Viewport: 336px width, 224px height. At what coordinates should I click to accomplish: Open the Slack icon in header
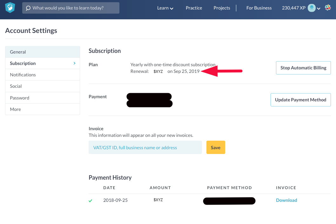click(328, 8)
